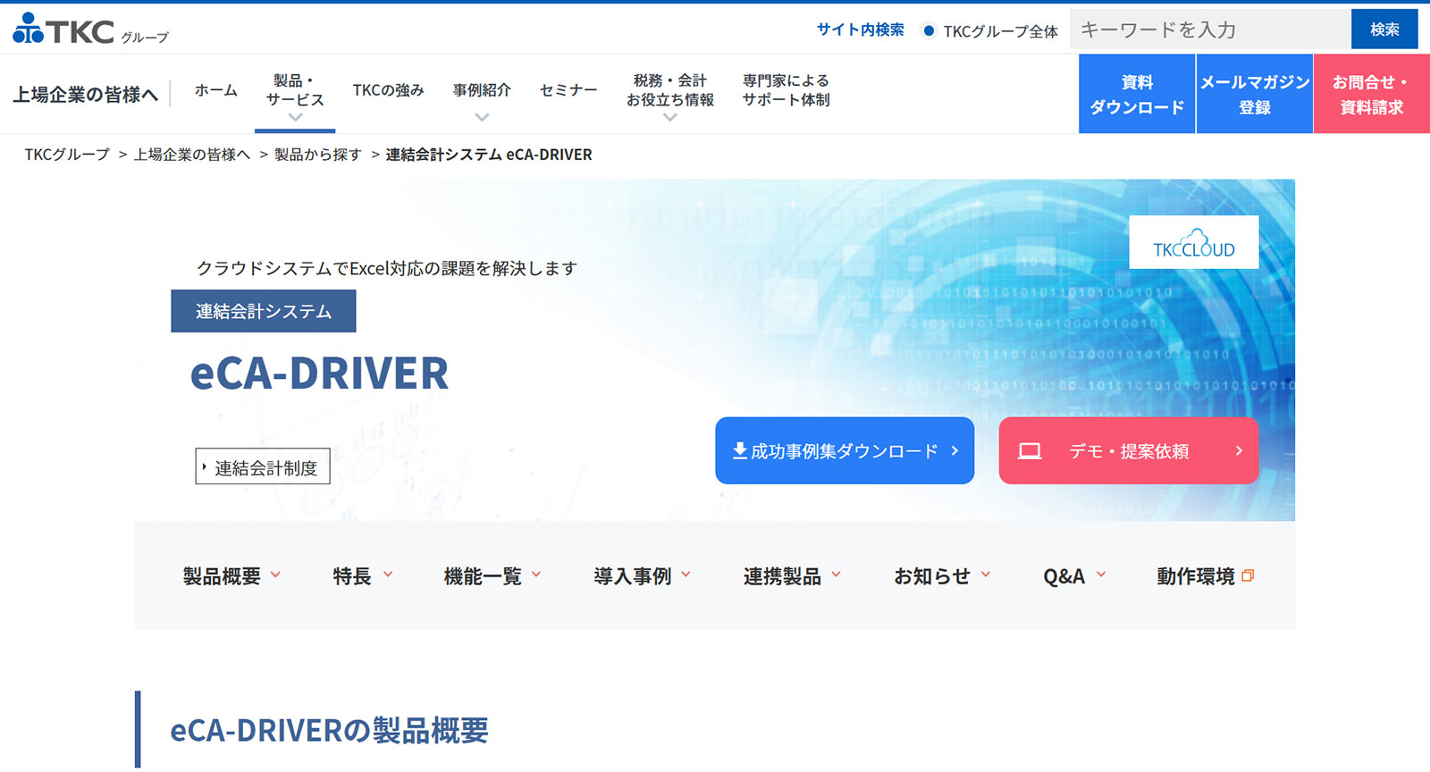Click the お問合せ・資料請求 button
The image size is (1430, 772).
(1372, 94)
